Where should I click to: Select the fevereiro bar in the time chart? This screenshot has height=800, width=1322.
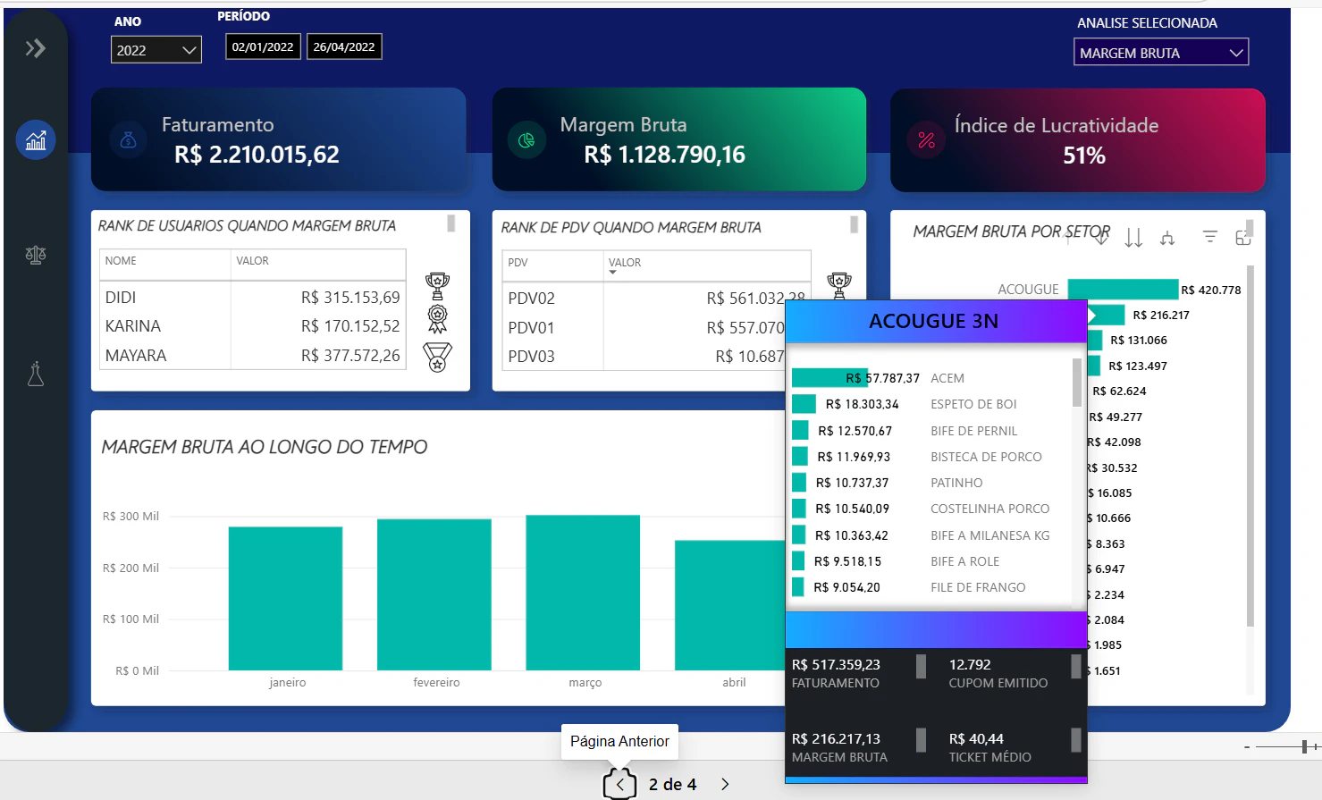pyautogui.click(x=434, y=594)
